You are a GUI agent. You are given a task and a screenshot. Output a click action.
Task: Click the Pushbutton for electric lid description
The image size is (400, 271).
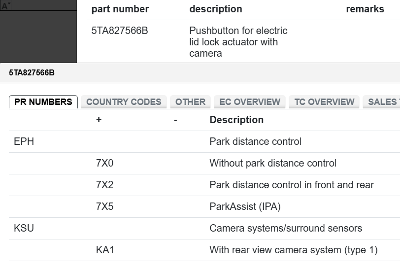238,42
